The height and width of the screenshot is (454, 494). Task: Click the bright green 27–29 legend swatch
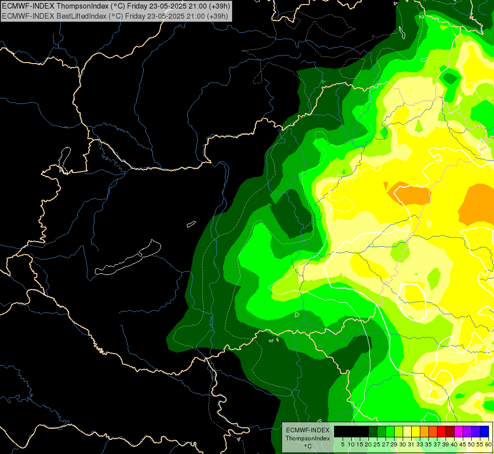(x=390, y=432)
